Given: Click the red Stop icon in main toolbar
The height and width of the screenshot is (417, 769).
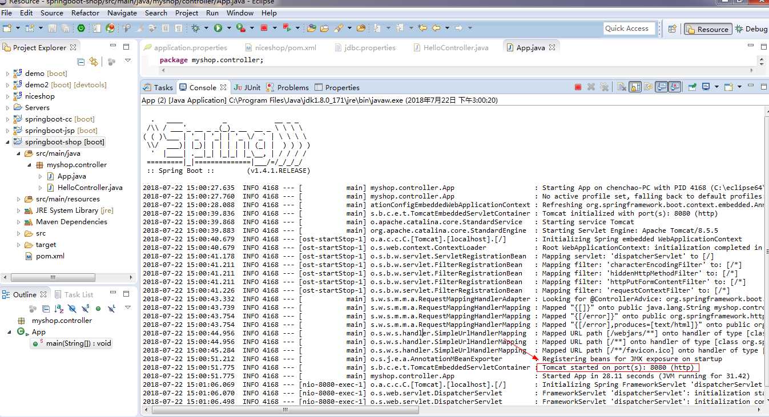Looking at the screenshot, I should [264, 28].
